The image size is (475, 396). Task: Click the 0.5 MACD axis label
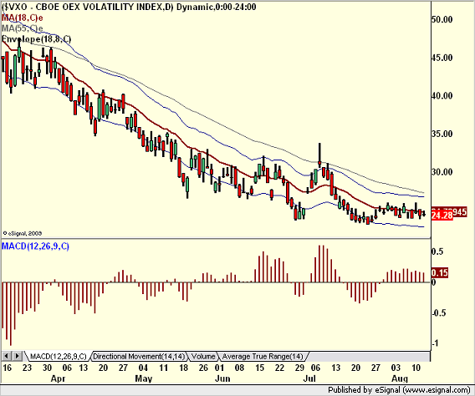click(437, 251)
